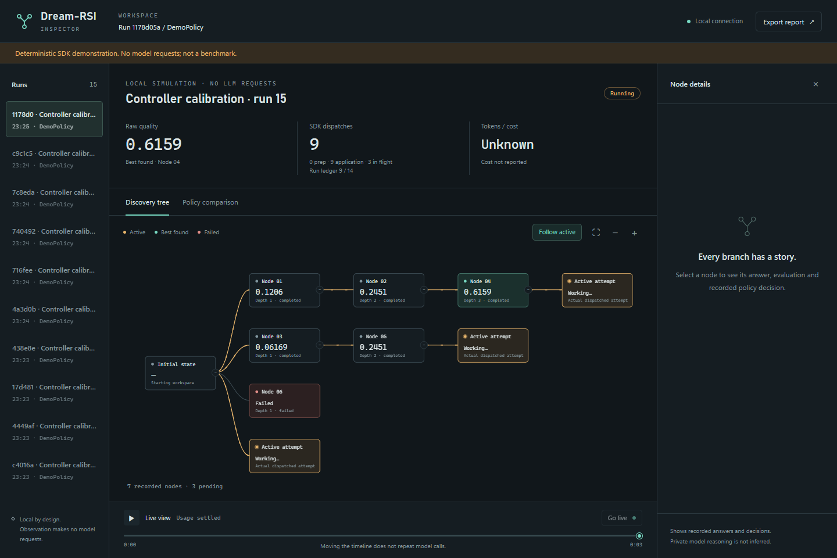Viewport: 837px width, 558px height.
Task: Select run 740492 from the list
Action: [x=54, y=237]
